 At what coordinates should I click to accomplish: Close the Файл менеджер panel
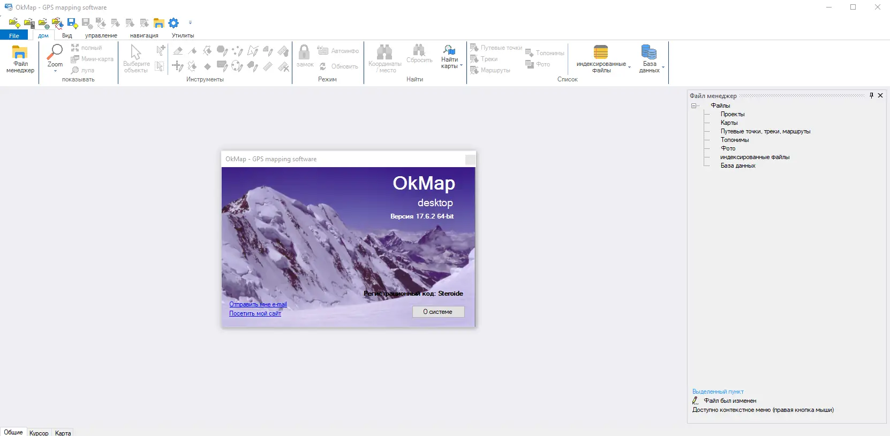880,95
